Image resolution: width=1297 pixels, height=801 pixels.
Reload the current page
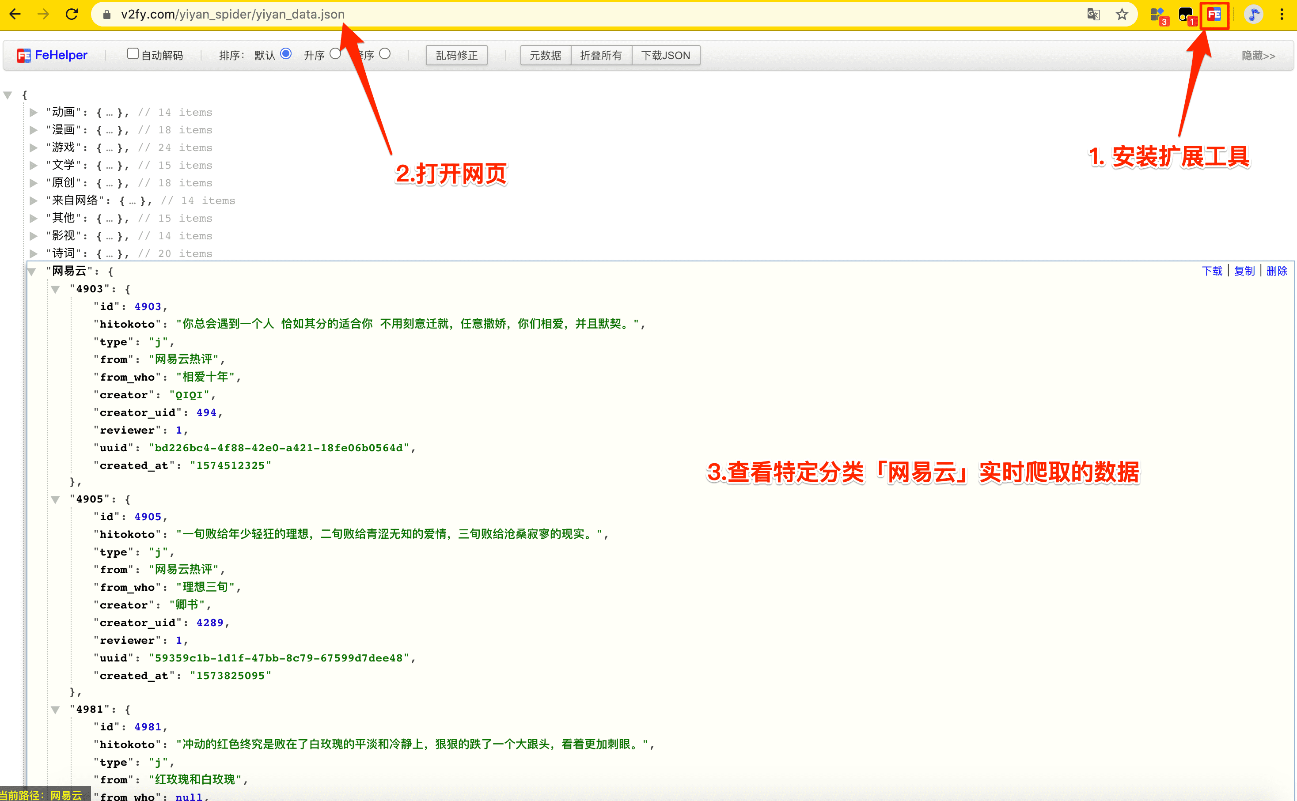[72, 14]
